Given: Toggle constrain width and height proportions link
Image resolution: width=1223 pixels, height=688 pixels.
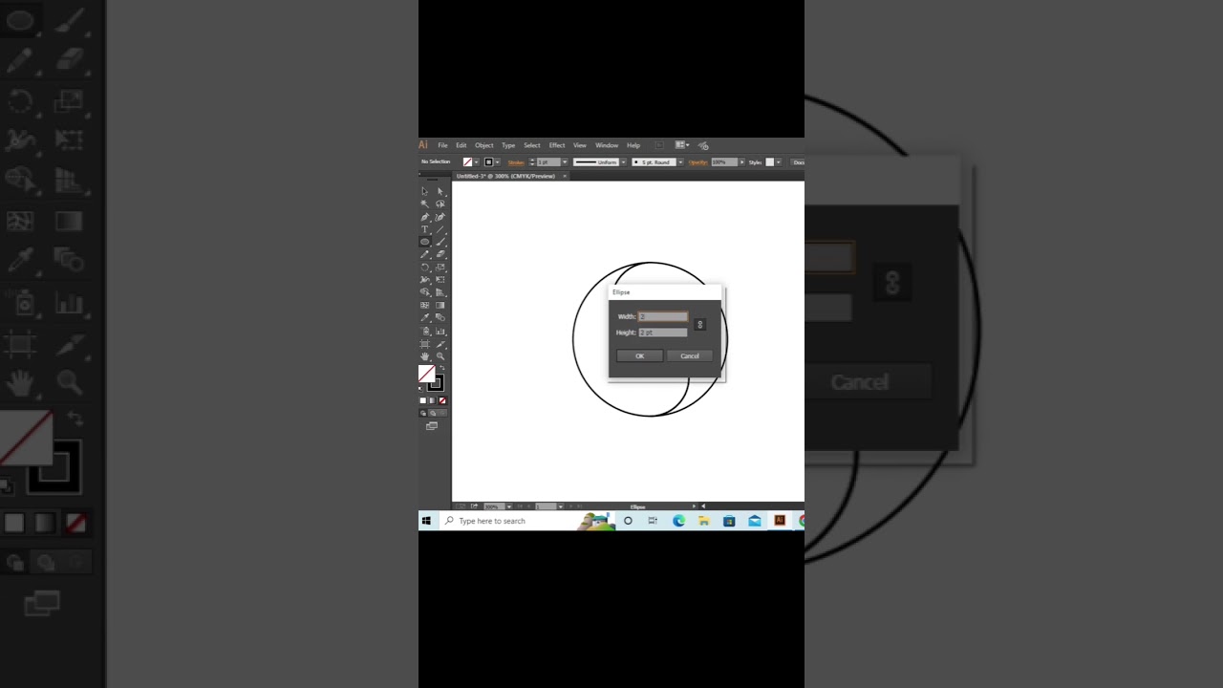Looking at the screenshot, I should 699,325.
